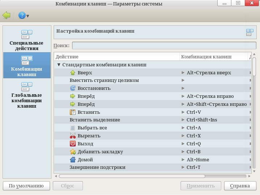The width and height of the screenshot is (260, 195).
Task: Expand shortcut Ctrl+B
Action: click(x=183, y=152)
